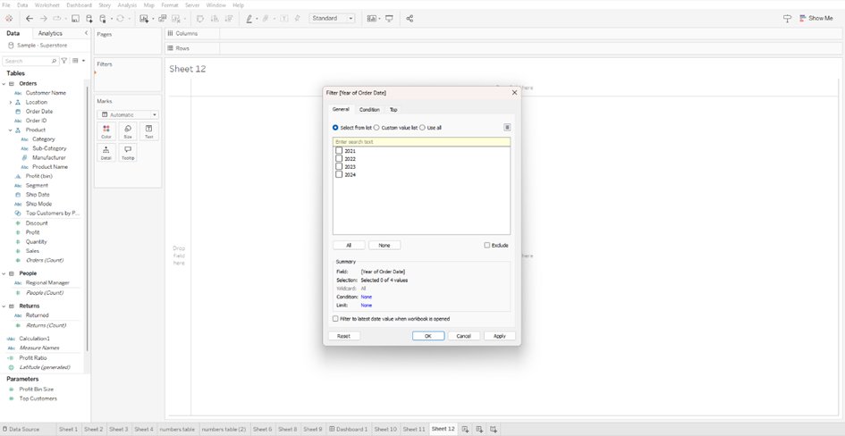Click the Presentation mode toolbar icon
845x436 pixels.
click(x=389, y=18)
